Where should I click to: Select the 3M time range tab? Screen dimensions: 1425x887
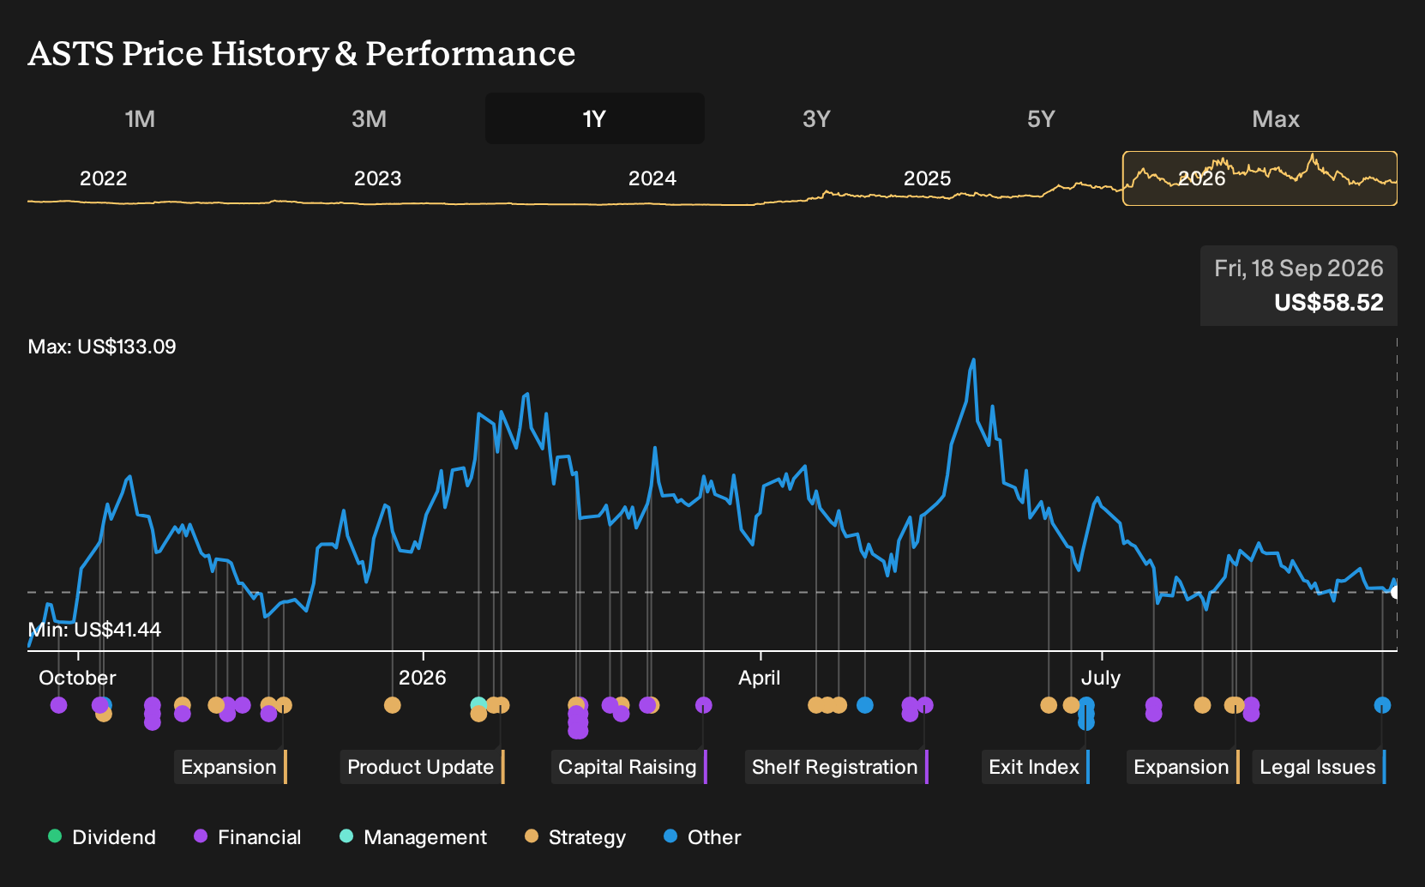pos(369,118)
